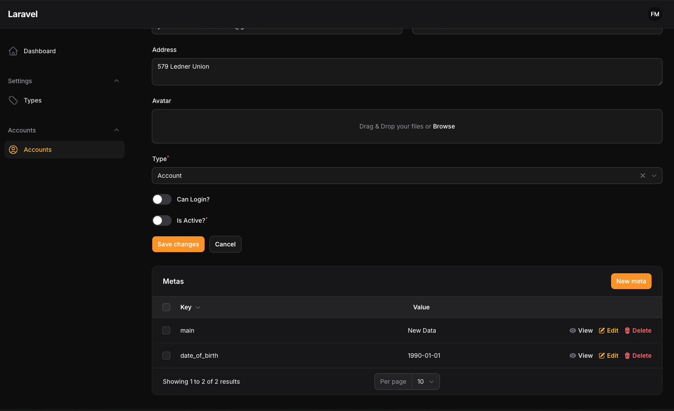Click Edit link for main meta

click(x=608, y=330)
